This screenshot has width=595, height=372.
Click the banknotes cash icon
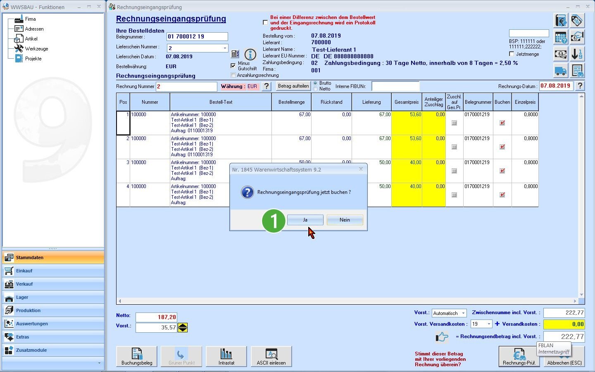point(561,54)
